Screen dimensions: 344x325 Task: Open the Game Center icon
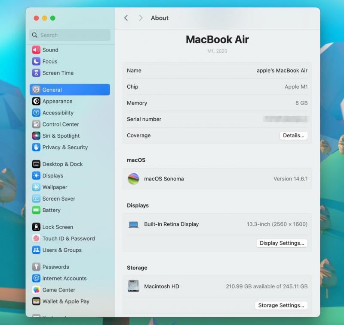[36, 290]
